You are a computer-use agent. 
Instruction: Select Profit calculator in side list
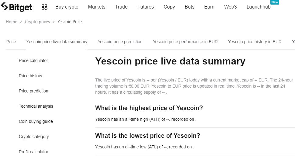(33, 152)
